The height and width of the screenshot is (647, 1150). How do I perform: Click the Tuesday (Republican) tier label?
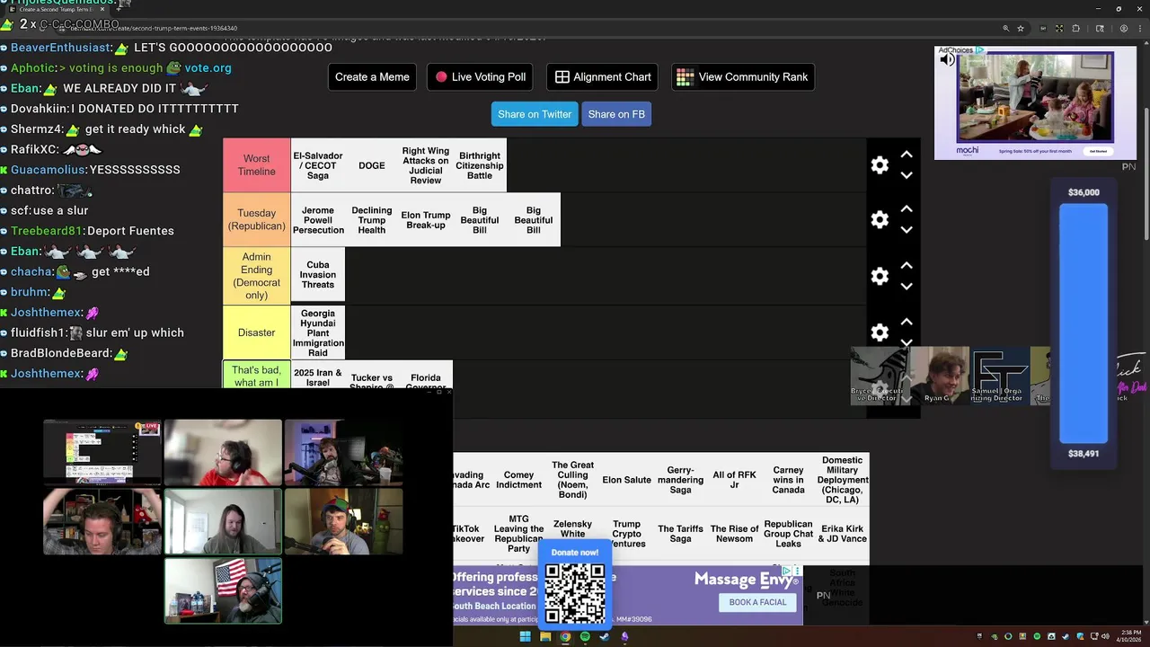[257, 219]
